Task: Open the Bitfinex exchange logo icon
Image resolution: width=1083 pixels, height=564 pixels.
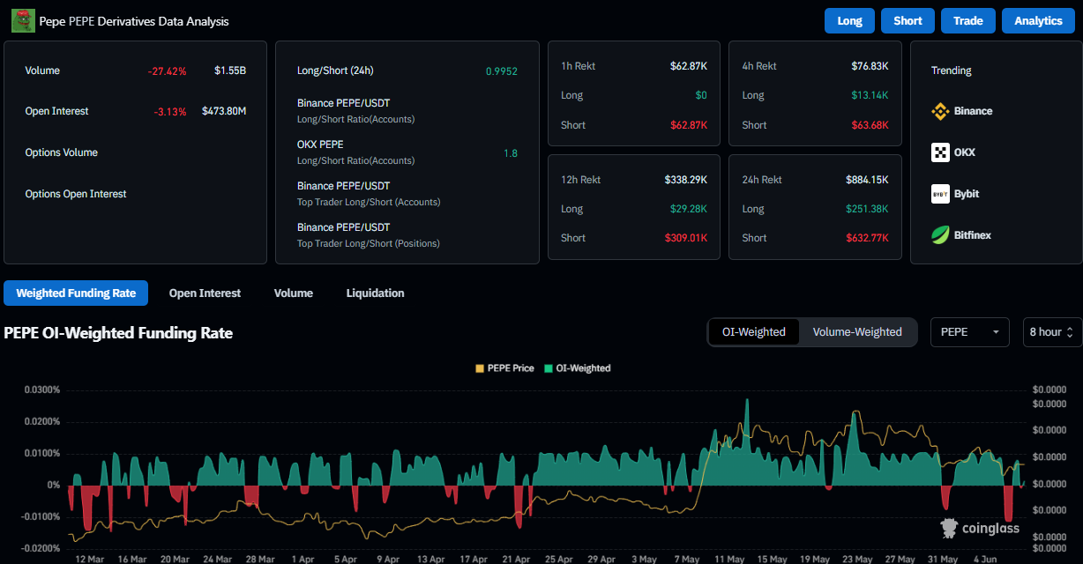Action: click(940, 235)
